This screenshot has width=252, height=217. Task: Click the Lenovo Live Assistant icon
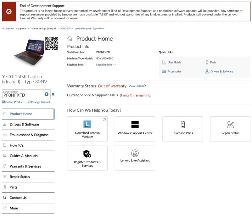point(135,153)
